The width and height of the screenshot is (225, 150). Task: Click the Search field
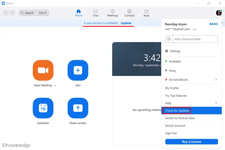(x=34, y=13)
